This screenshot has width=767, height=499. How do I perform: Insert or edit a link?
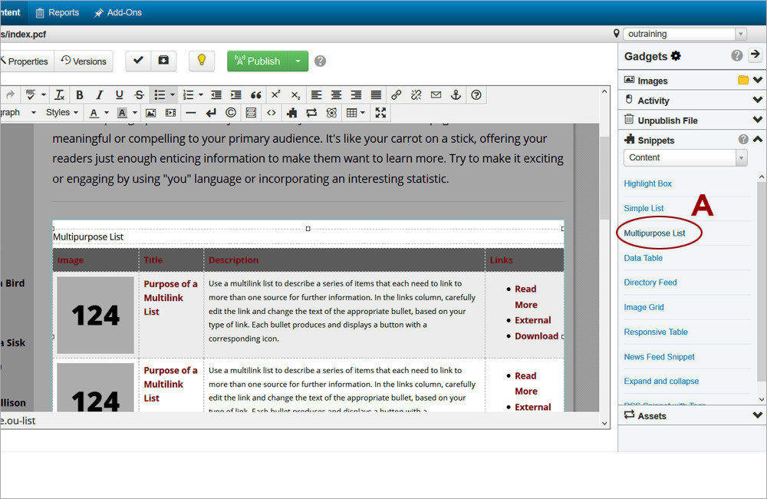(x=397, y=95)
